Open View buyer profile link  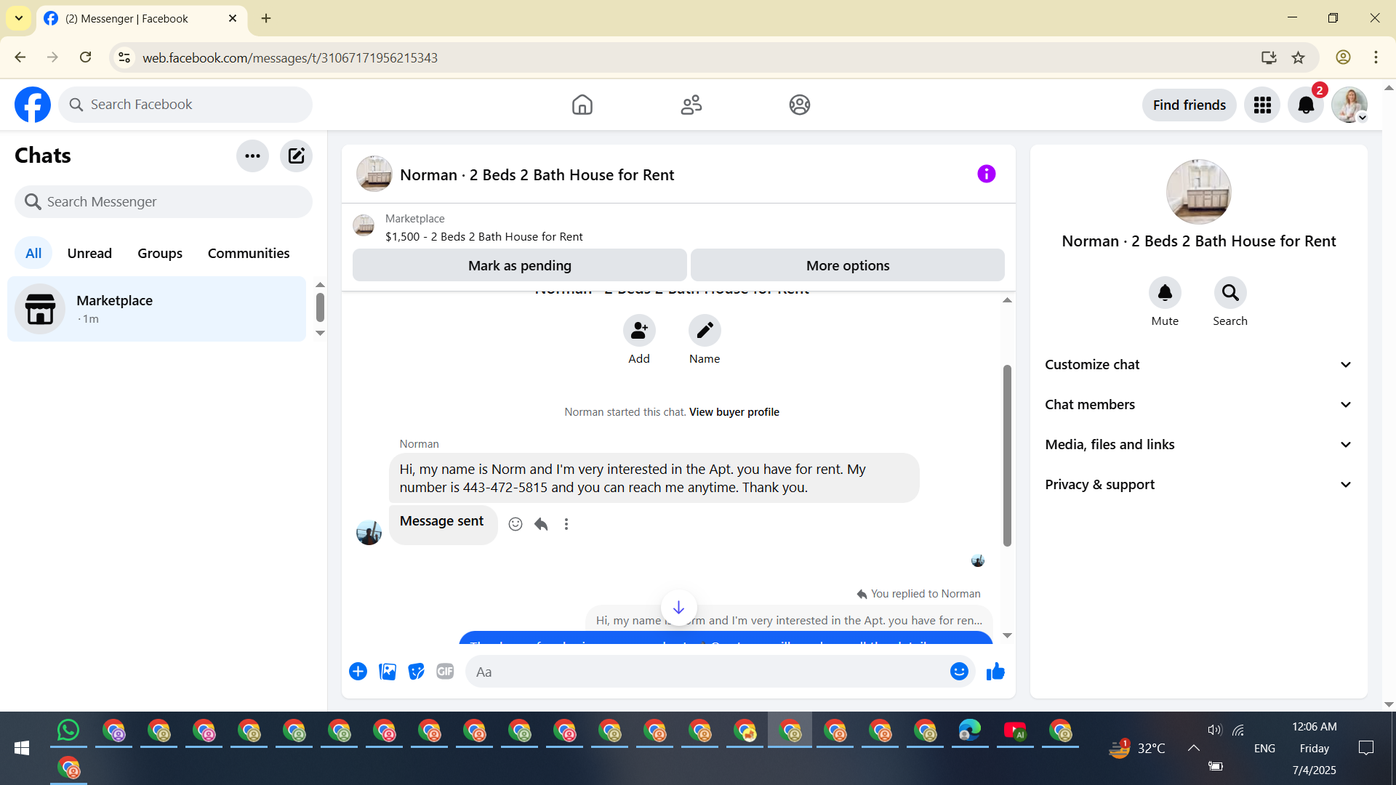[x=734, y=412]
